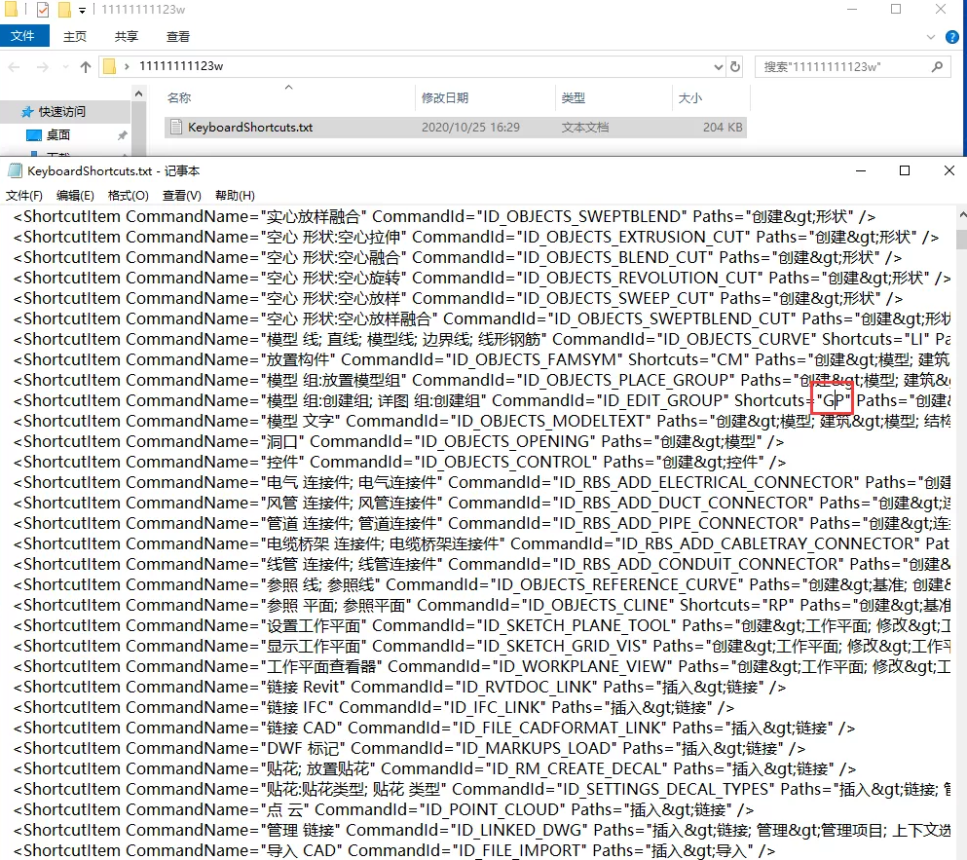Click ID_POINT_CLOUD text in Notepad
This screenshot has height=860, width=967.
pyautogui.click(x=492, y=809)
